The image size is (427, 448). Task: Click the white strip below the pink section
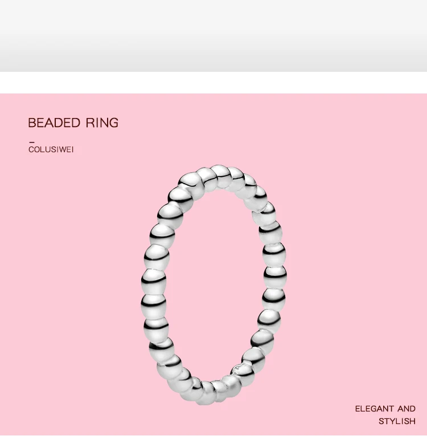(x=213, y=442)
